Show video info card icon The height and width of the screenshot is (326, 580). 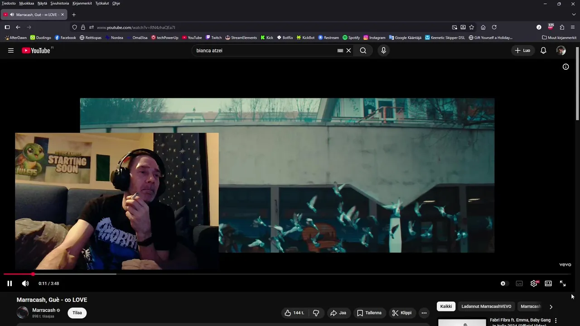(565, 67)
